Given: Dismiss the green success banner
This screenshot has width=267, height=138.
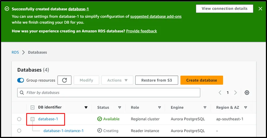Looking at the screenshot, I should [260, 9].
